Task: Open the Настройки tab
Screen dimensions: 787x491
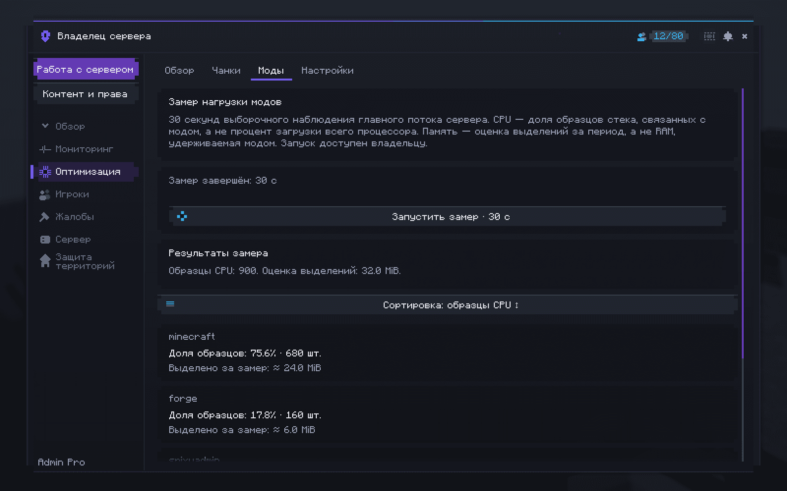Action: 328,71
